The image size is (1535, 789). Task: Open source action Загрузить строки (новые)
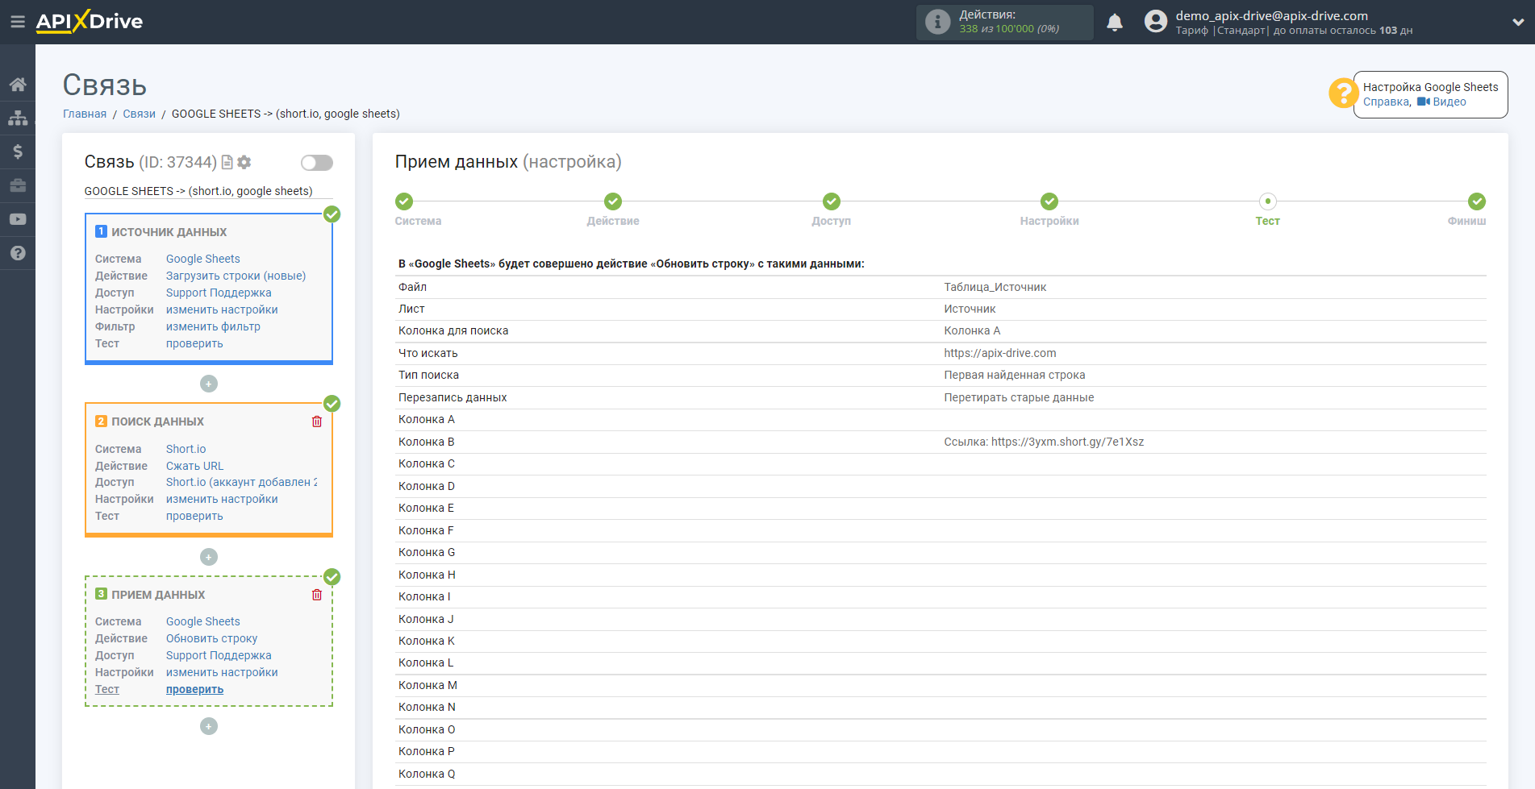[x=236, y=276]
